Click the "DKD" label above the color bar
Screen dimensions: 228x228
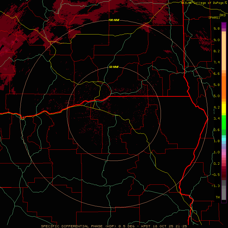click(223, 15)
